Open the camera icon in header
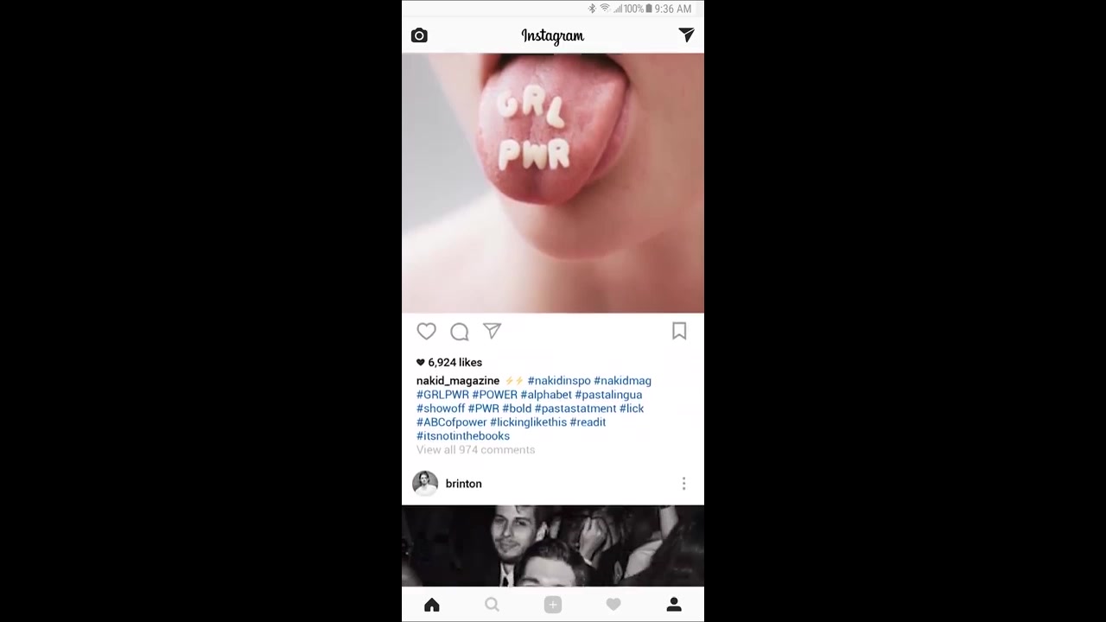The image size is (1106, 622). pos(419,35)
